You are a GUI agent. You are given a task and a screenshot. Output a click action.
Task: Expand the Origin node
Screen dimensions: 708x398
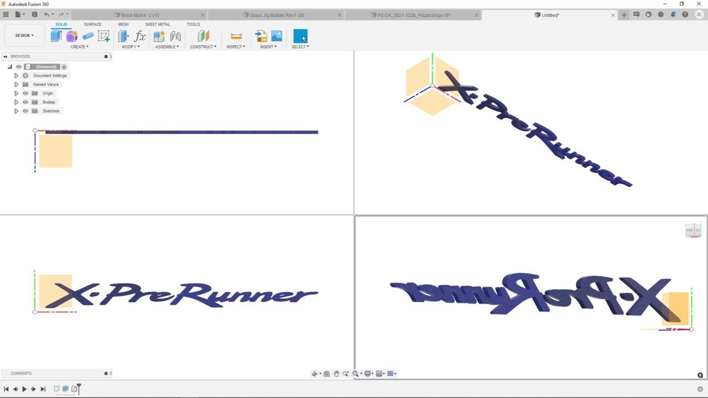(x=16, y=93)
